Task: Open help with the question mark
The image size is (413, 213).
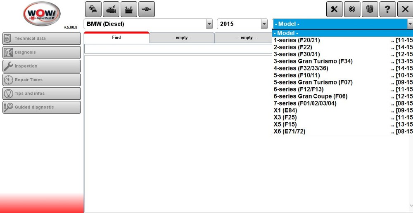Action: [x=387, y=9]
